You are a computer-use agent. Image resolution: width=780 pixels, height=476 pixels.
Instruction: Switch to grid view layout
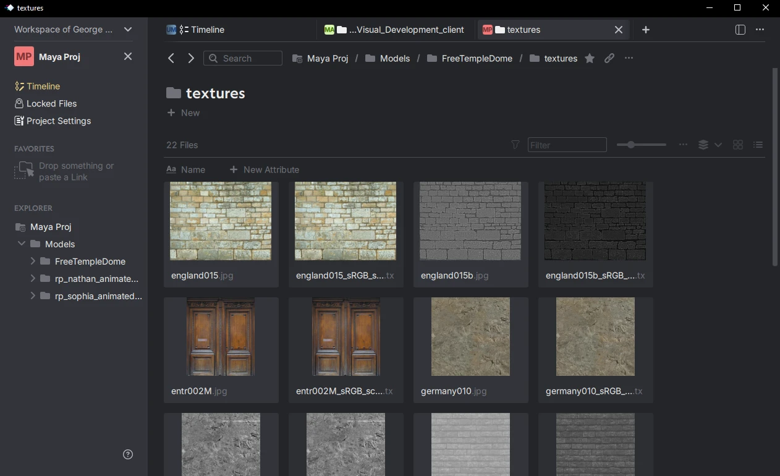click(738, 145)
